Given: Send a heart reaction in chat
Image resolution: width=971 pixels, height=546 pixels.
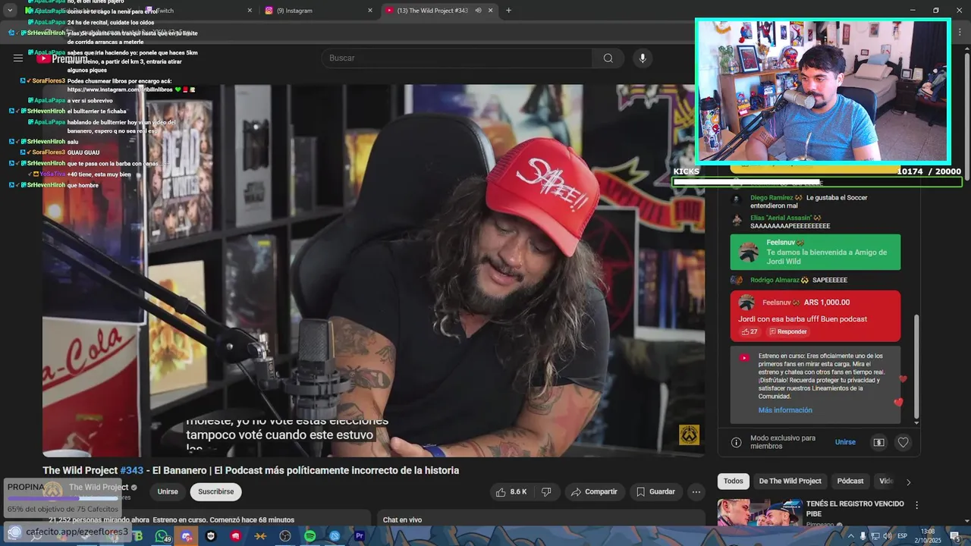Looking at the screenshot, I should 903,442.
